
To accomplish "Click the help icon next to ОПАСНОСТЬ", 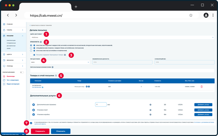I will tap(41, 42).
